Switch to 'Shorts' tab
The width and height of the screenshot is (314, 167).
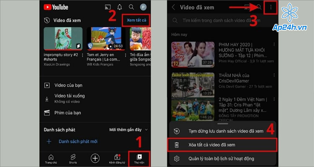(73, 159)
